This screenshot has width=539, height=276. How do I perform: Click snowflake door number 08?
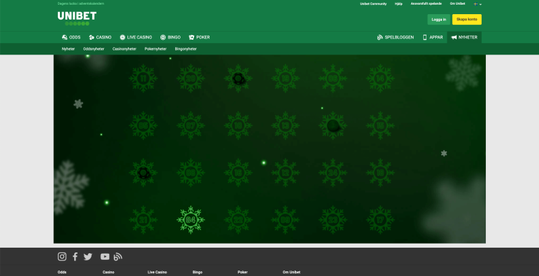point(191,173)
